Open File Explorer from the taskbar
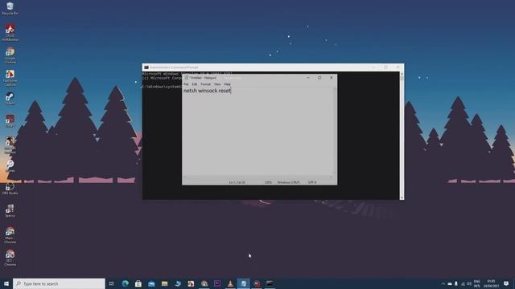515x289 pixels. (x=164, y=283)
